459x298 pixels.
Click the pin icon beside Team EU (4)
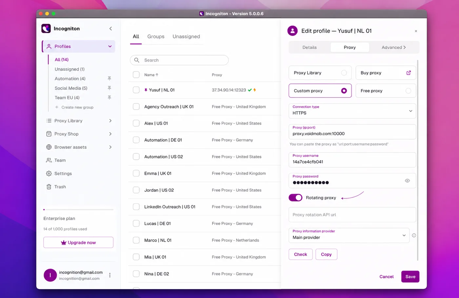[110, 98]
